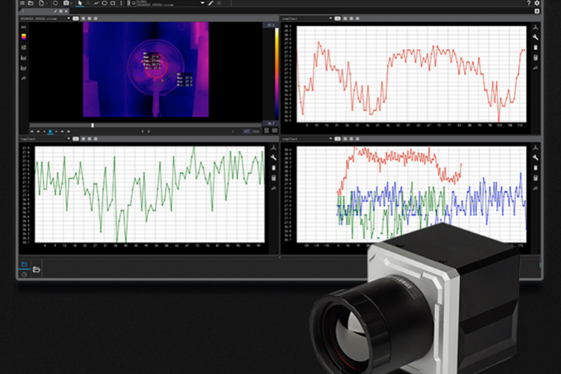Image resolution: width=561 pixels, height=374 pixels.
Task: Expand the top-right chart source dropdown
Action: click(330, 18)
